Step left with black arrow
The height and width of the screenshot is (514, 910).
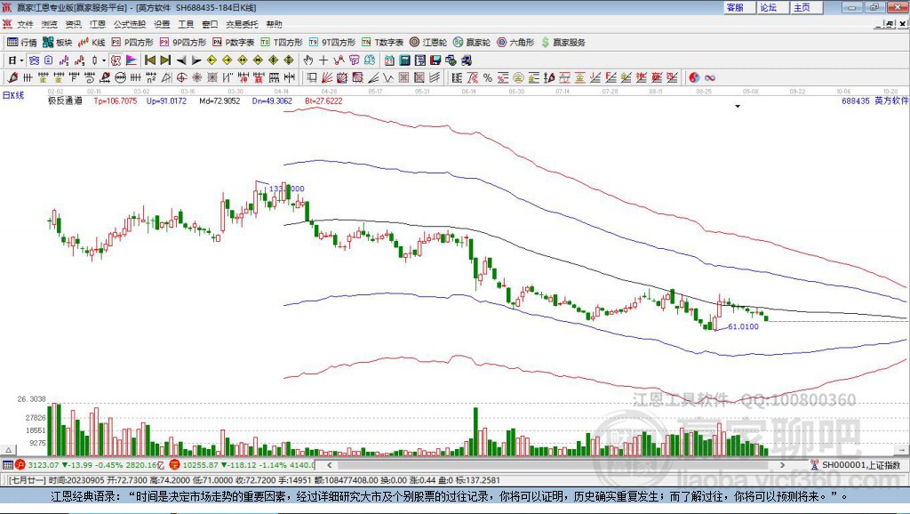pyautogui.click(x=181, y=60)
